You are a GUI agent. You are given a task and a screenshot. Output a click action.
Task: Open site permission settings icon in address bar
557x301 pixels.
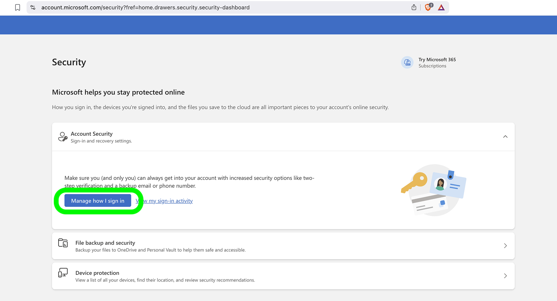click(x=32, y=7)
